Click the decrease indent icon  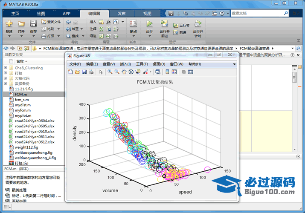pos(116,36)
